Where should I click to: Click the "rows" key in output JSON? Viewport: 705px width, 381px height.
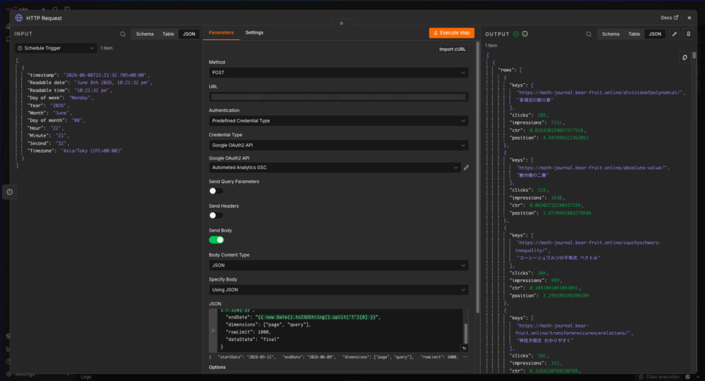506,70
